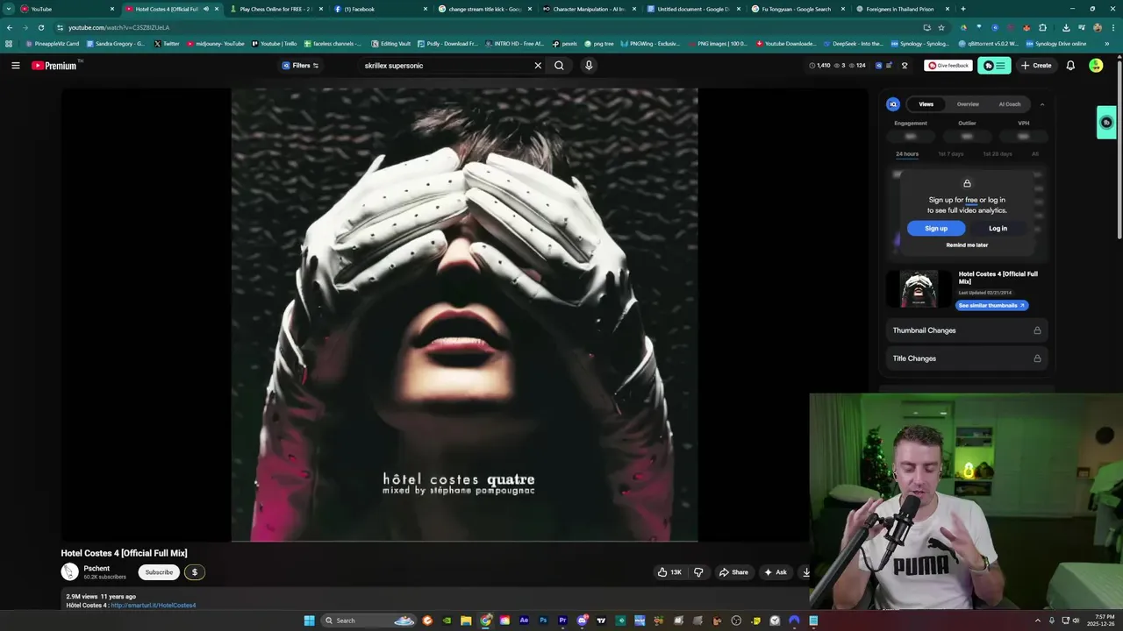The width and height of the screenshot is (1123, 631).
Task: Click in the YouTube search box
Action: click(446, 66)
